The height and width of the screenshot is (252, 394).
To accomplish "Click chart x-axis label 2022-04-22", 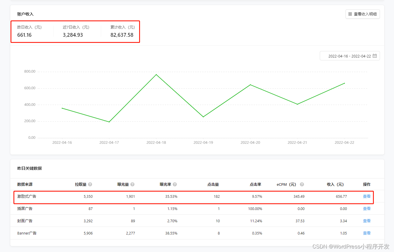I will (344, 143).
